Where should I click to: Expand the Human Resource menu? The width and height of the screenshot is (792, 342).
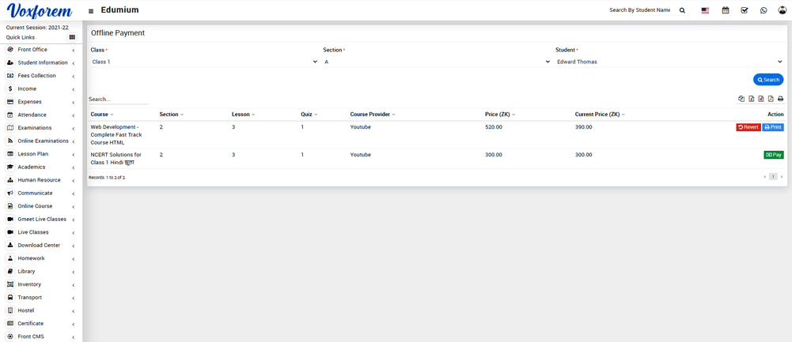pos(39,180)
